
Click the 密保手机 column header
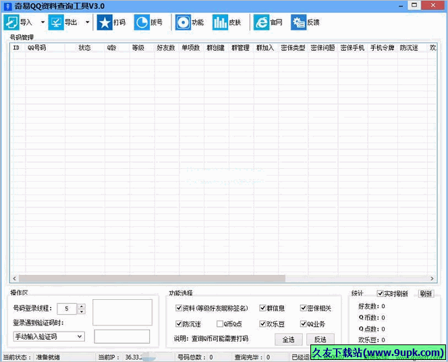tap(353, 48)
